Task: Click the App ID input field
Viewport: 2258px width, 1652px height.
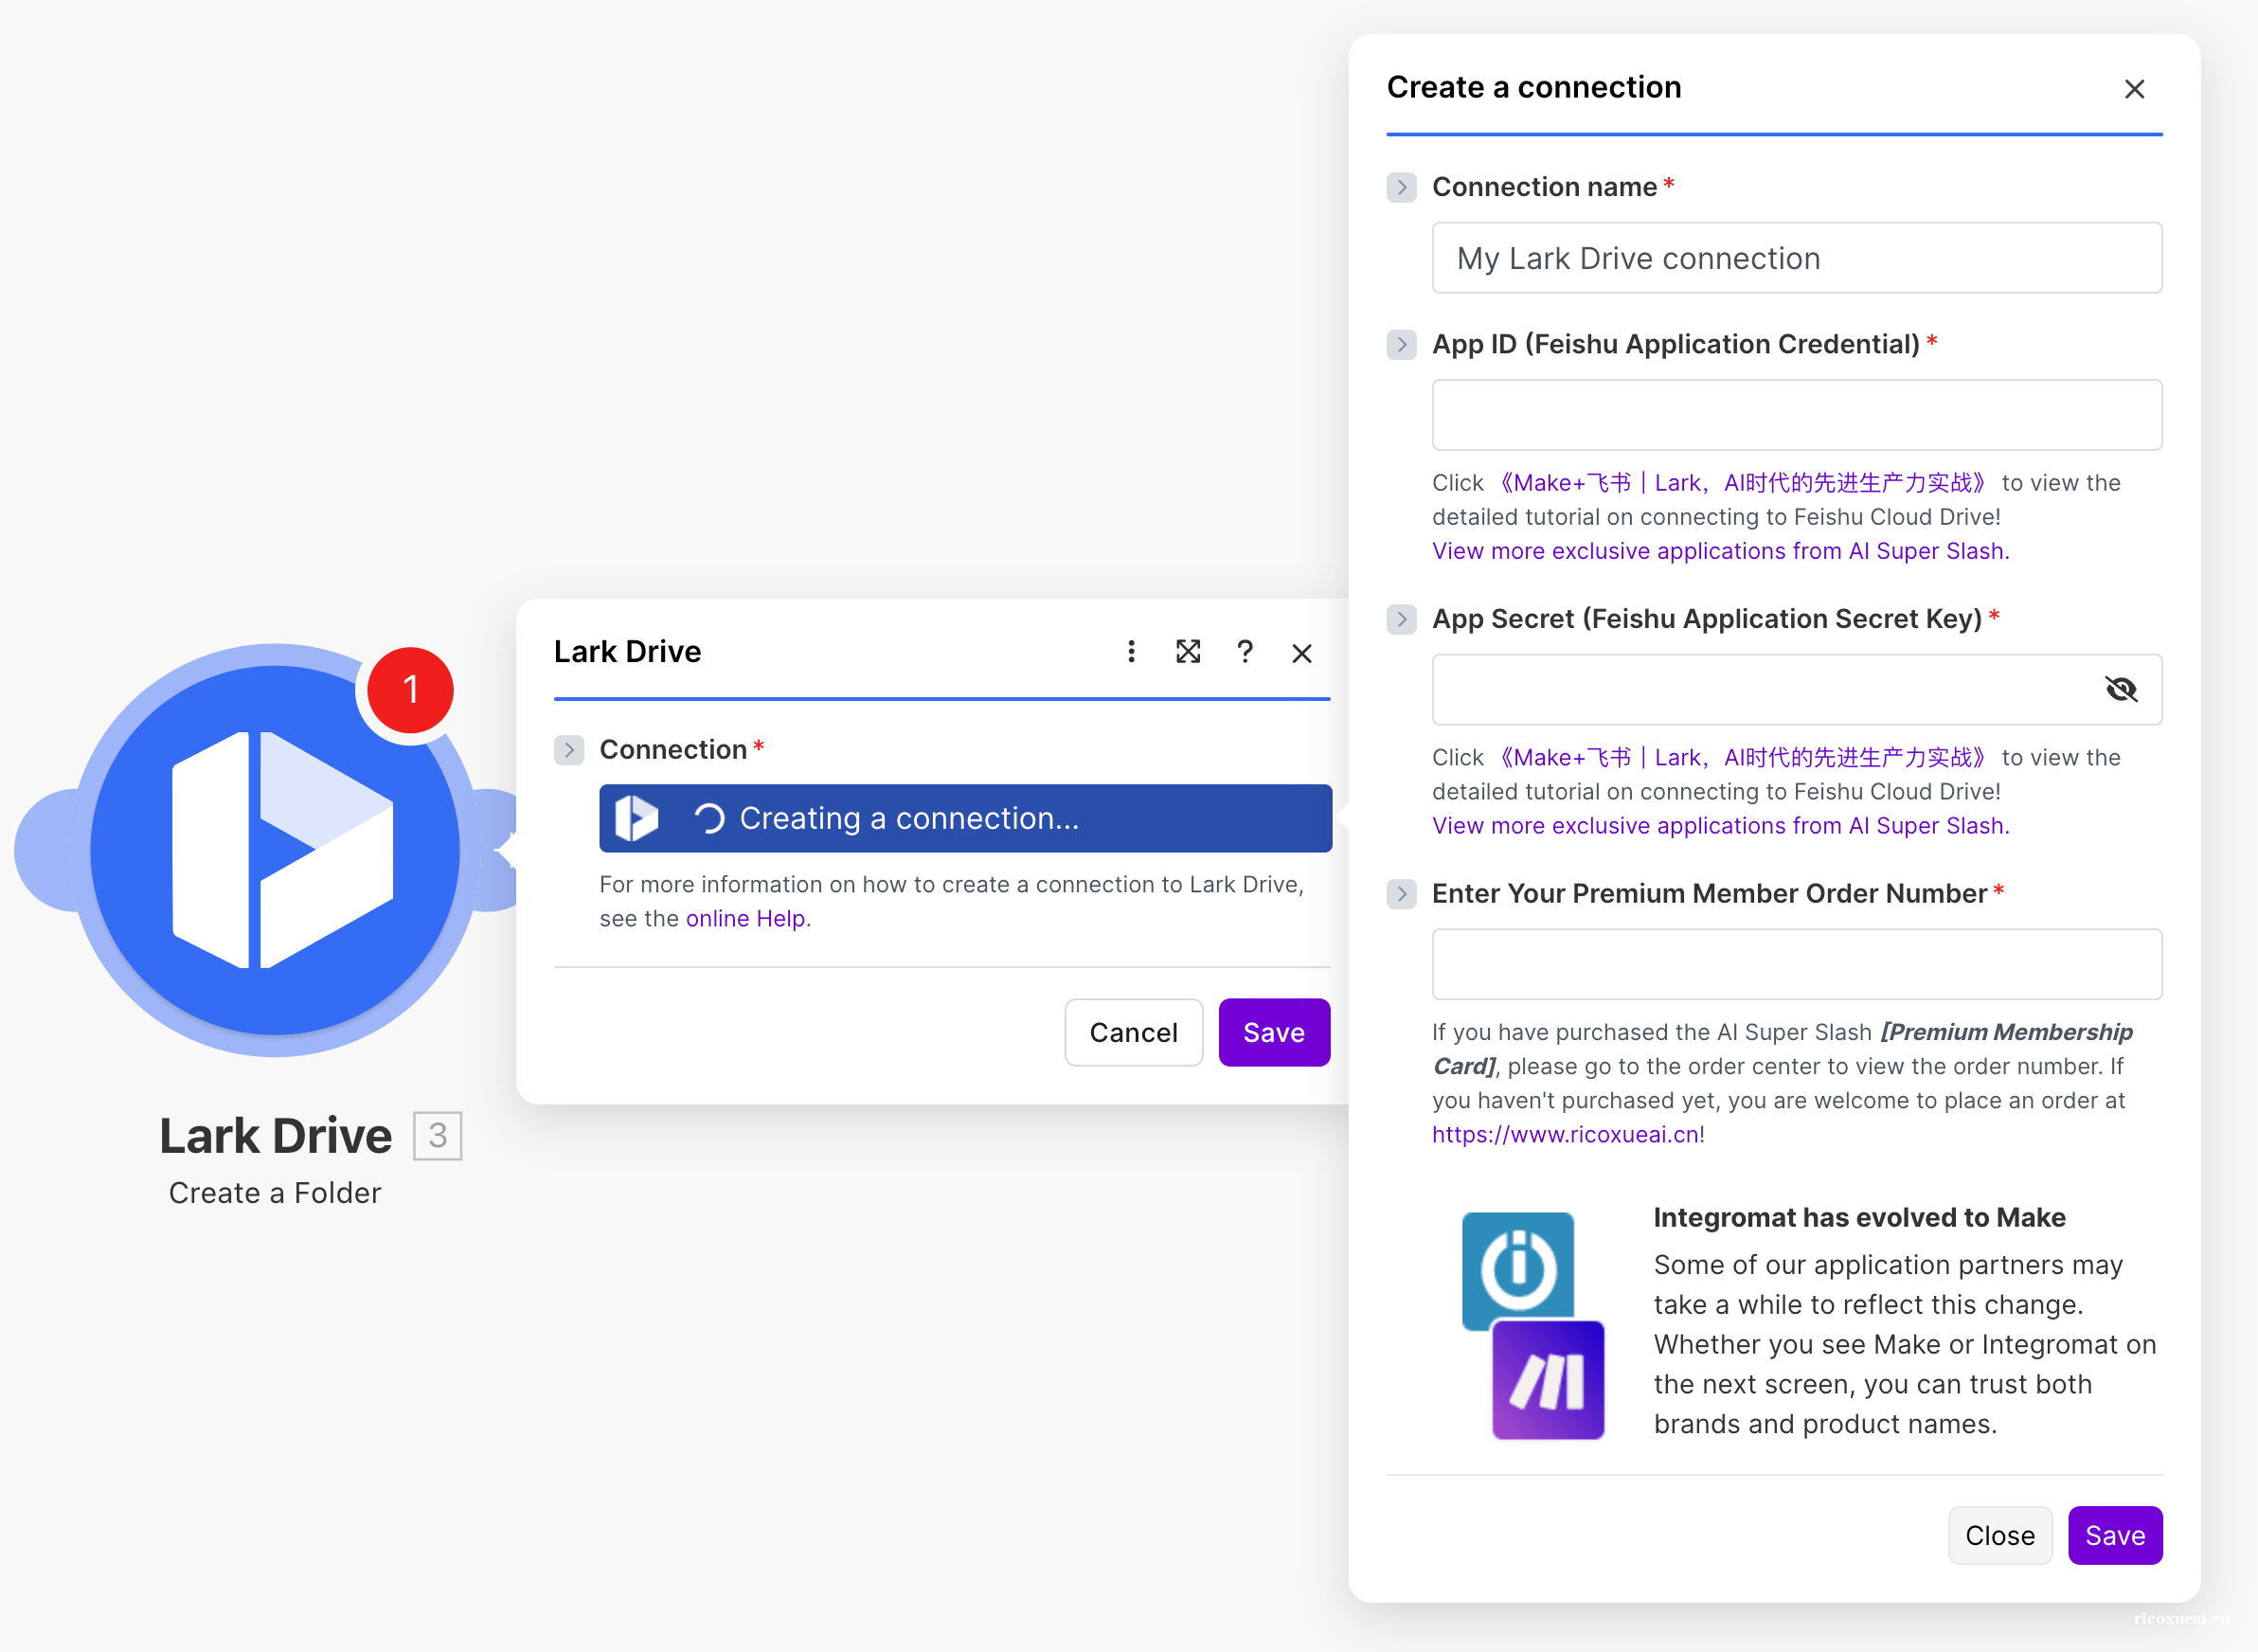Action: click(1796, 415)
